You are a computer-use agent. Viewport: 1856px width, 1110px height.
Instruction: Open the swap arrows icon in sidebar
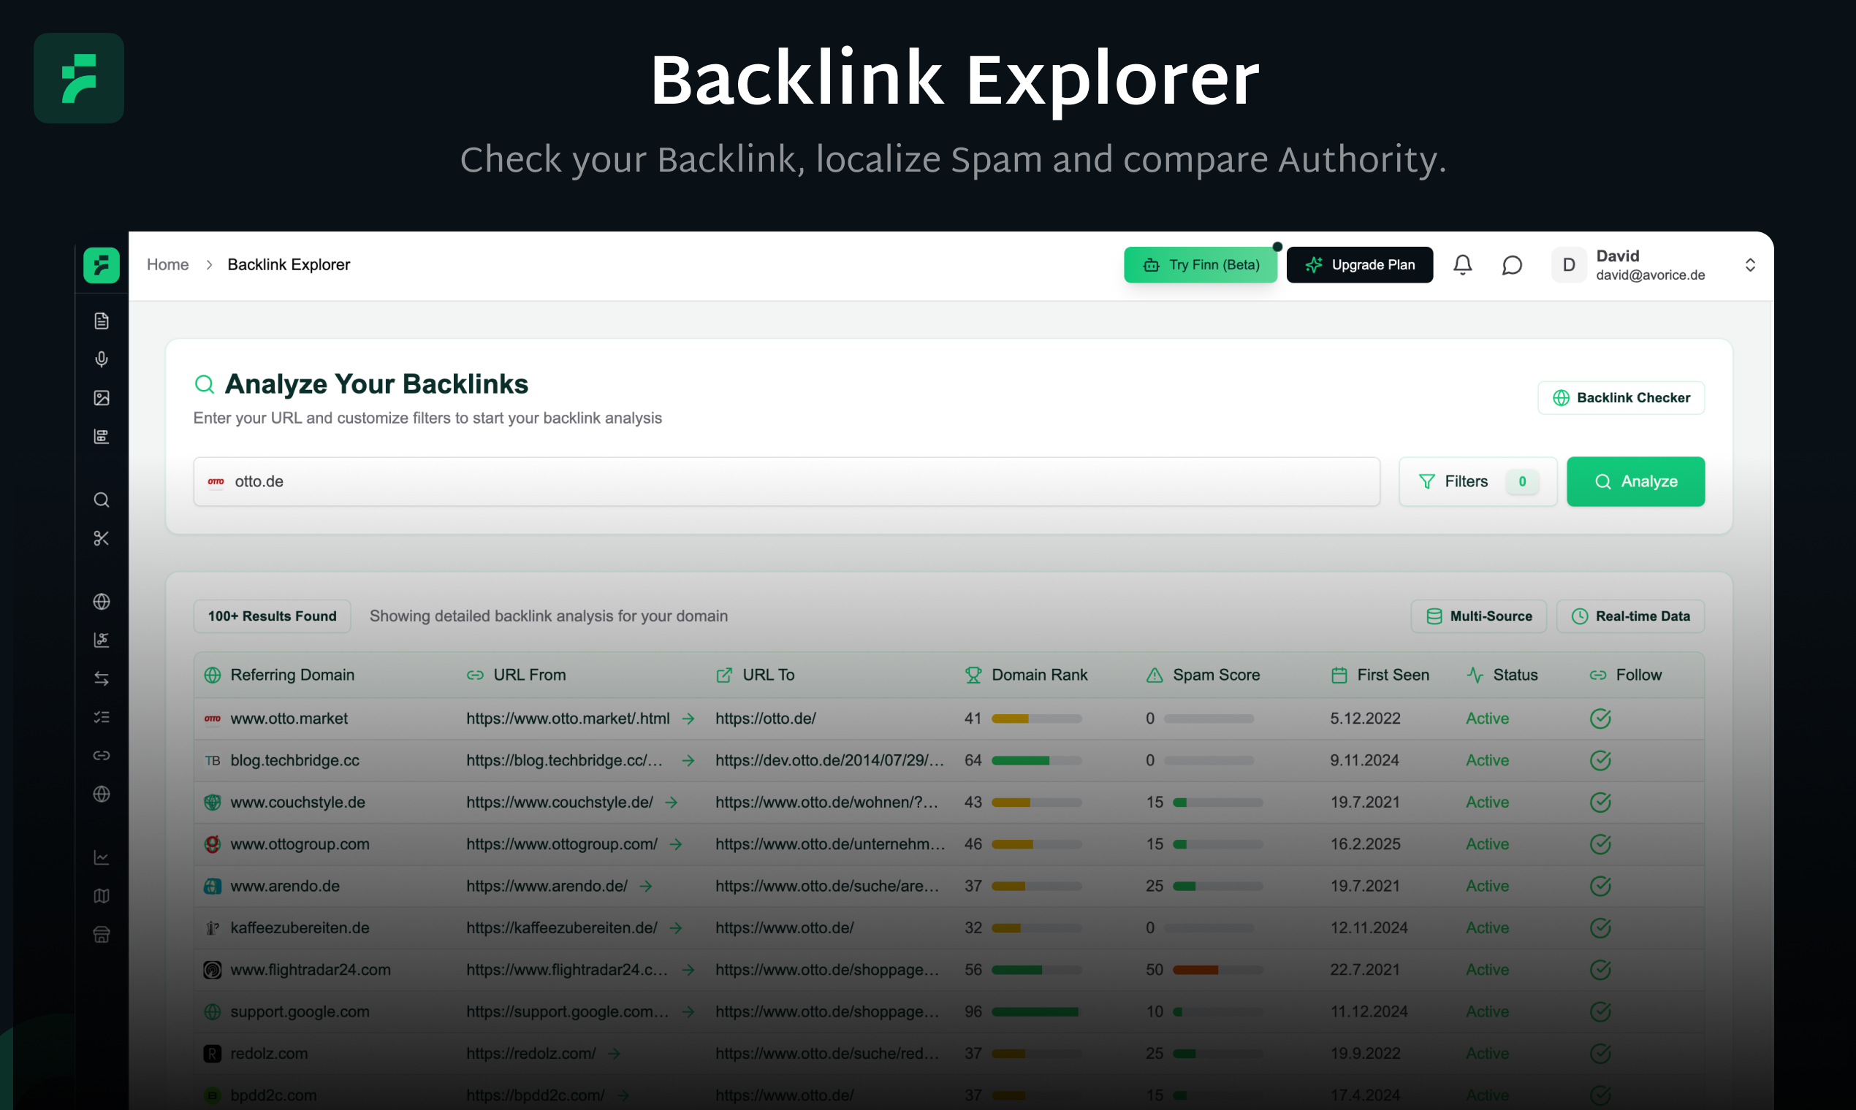point(102,678)
